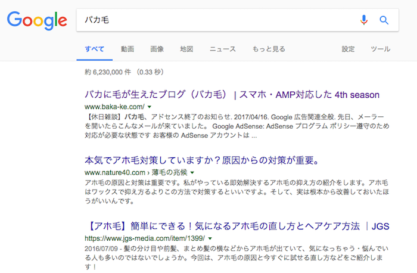Click the search box containing バカ毛
Viewport: 417px width, 273px height.
pos(214,20)
